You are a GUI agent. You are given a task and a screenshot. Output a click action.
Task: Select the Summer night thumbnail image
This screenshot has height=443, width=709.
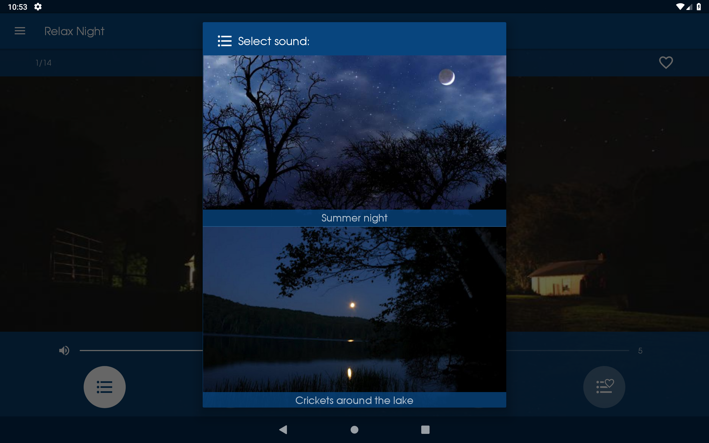click(x=354, y=132)
